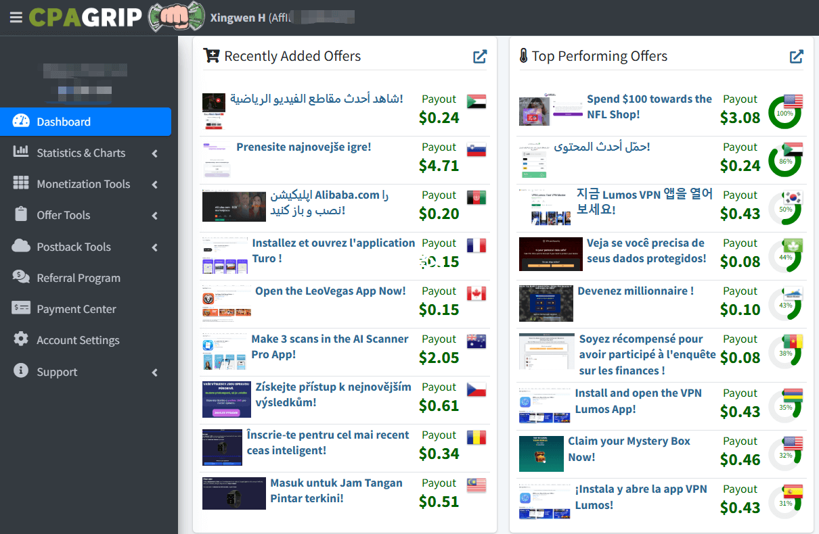
Task: Click the CPAGrip fist logo
Action: tap(176, 17)
